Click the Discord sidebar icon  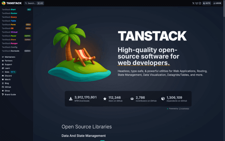(3, 76)
